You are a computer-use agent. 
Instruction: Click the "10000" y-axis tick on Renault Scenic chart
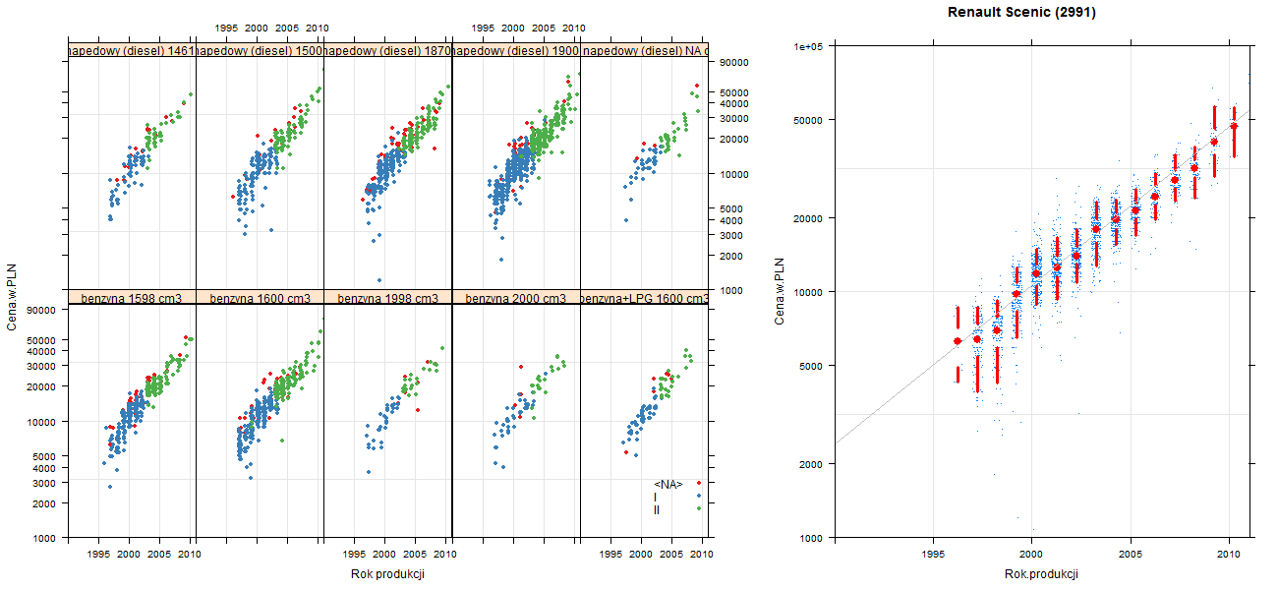tap(809, 292)
